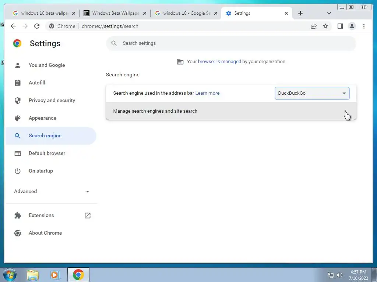The image size is (377, 282).
Task: Close the 'windows 10 - Google Search' tab
Action: 216,13
